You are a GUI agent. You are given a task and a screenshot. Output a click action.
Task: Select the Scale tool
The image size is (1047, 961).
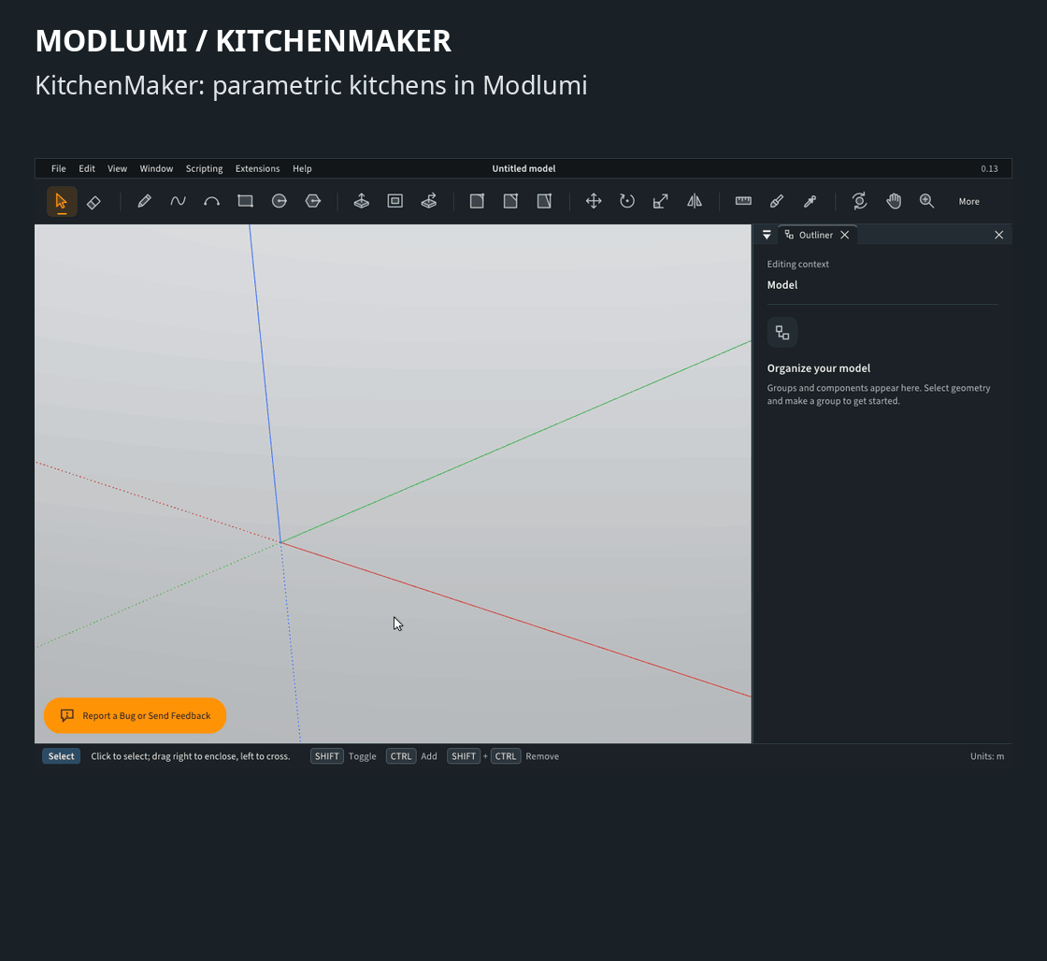pos(660,201)
